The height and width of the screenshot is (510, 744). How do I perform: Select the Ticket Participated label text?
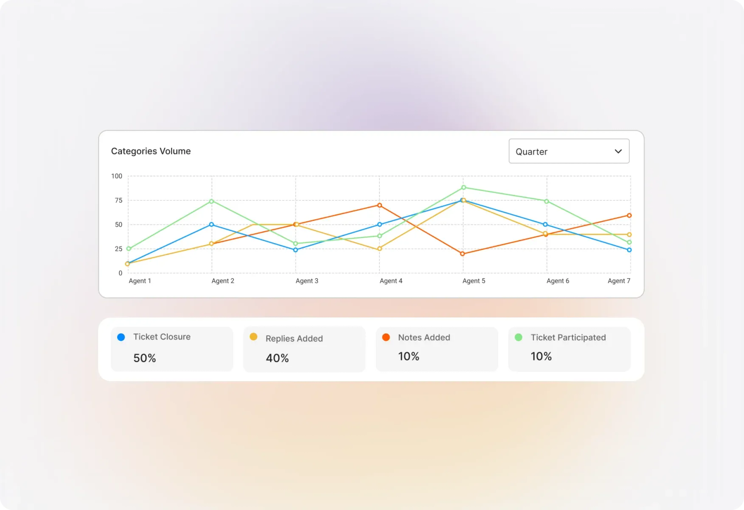(x=568, y=337)
